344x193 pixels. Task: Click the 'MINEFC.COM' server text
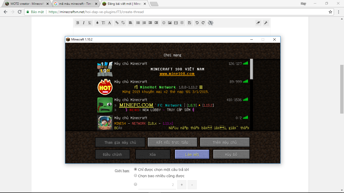pyautogui.click(x=136, y=105)
